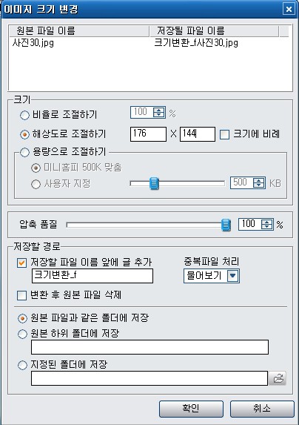This screenshot has height=425, width=299.
Task: Increase the compression quality spinner value
Action: coord(267,222)
